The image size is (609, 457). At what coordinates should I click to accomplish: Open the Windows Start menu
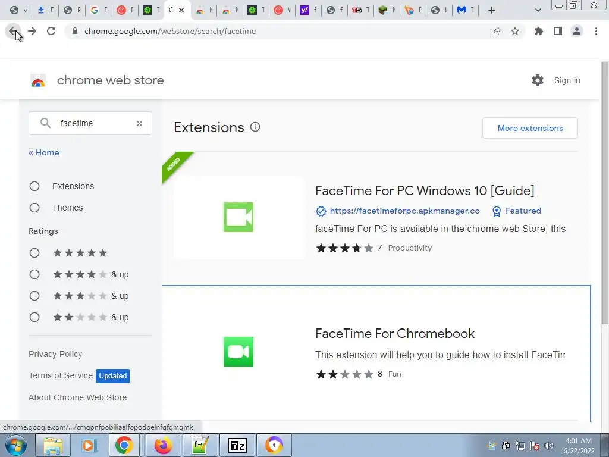click(16, 445)
